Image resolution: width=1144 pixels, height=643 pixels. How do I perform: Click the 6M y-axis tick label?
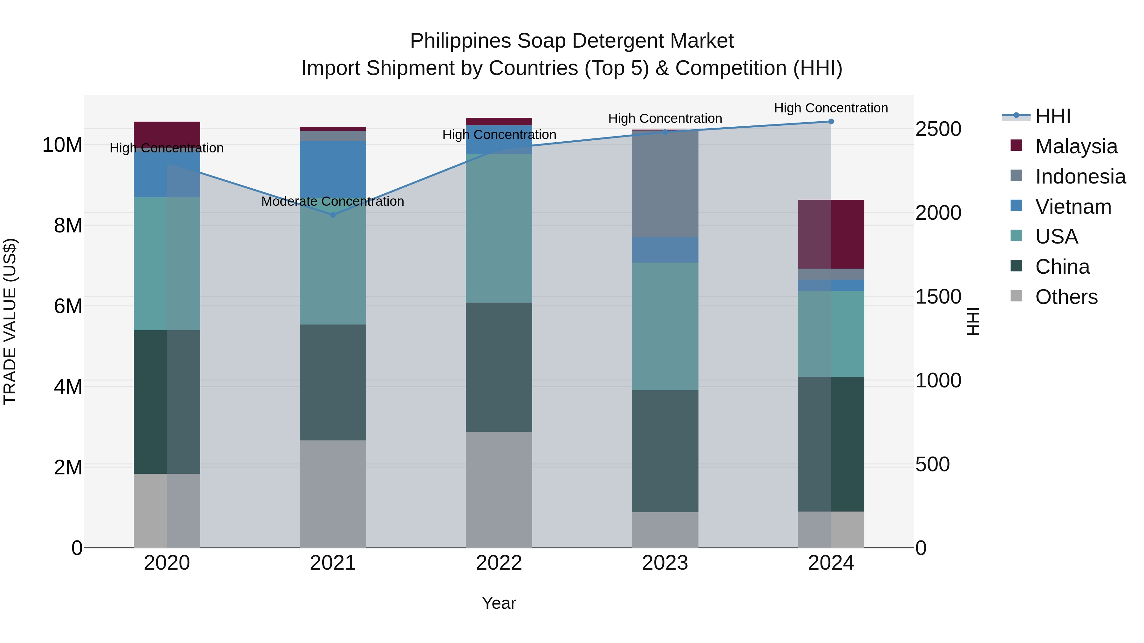(68, 306)
